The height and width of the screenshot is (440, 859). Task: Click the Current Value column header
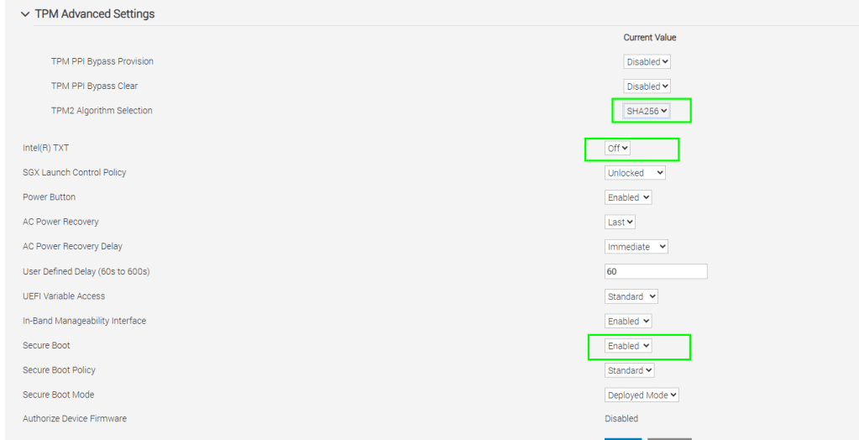(649, 38)
